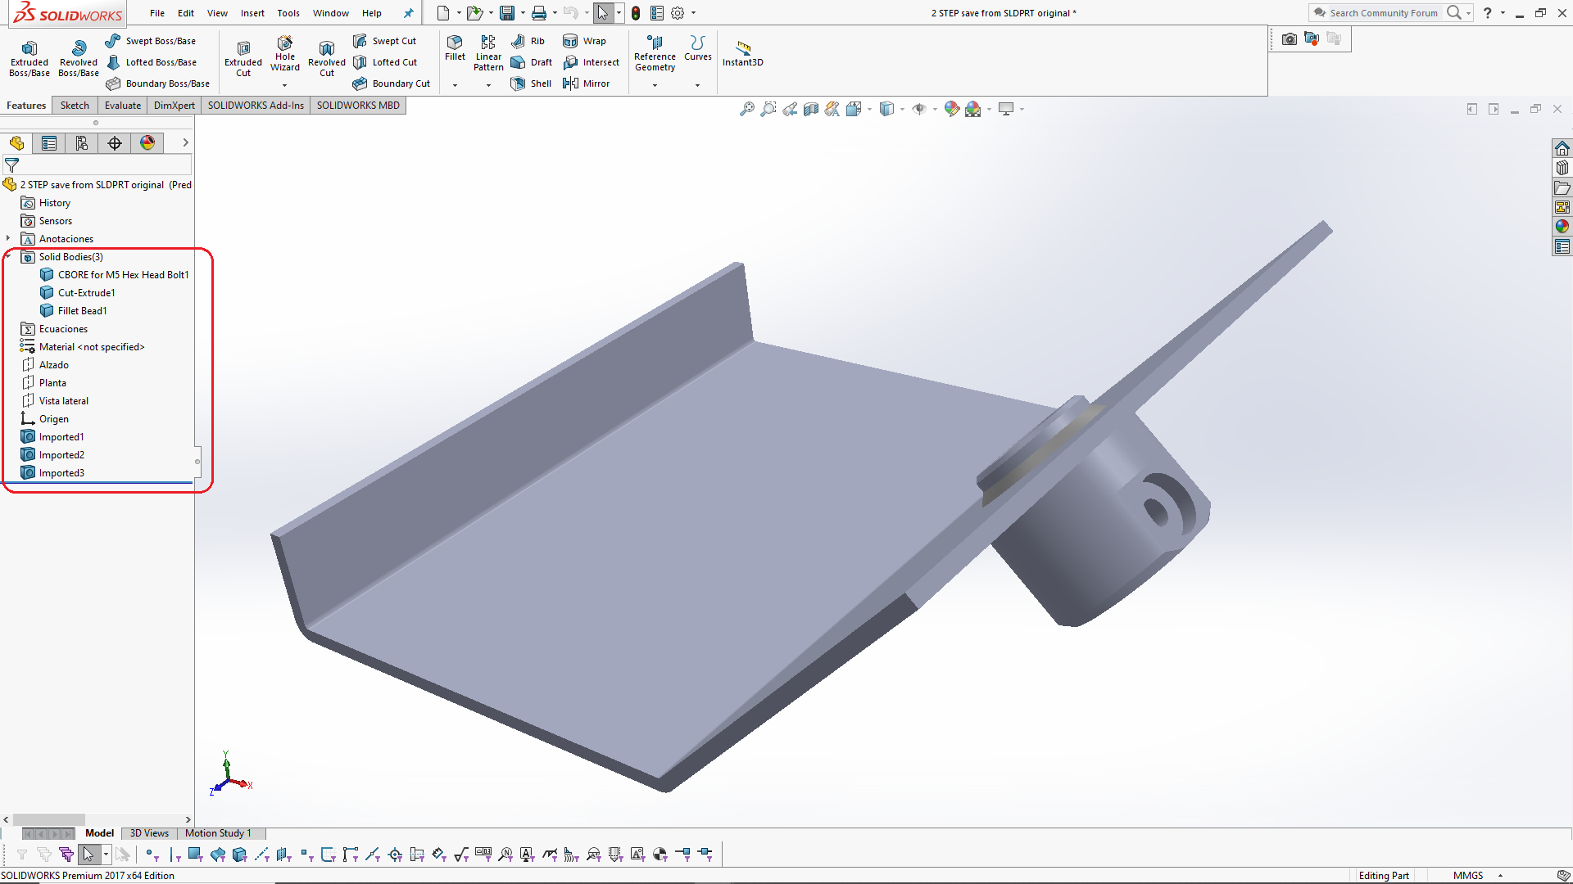Toggle the pushpin to unpin the CommandManager
1573x884 pixels.
click(x=409, y=13)
